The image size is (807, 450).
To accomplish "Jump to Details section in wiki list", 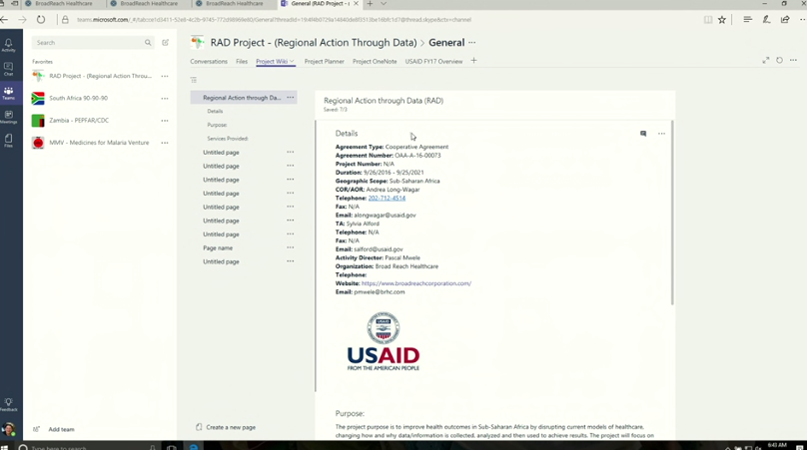I will click(x=215, y=111).
